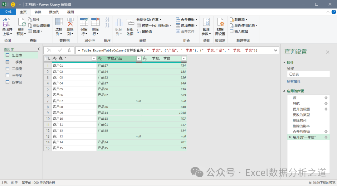Collapse the 属性 section
This screenshot has width=337, height=186.
tap(284, 63)
